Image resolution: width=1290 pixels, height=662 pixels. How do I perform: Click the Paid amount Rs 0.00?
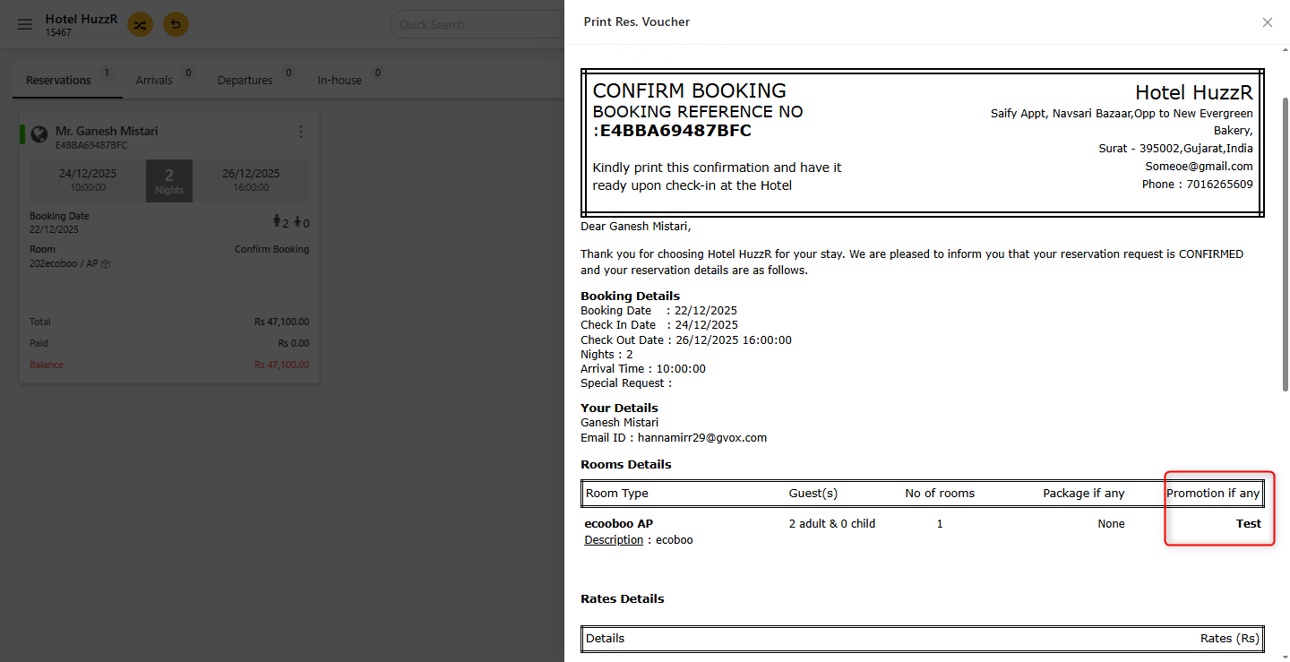[x=293, y=343]
